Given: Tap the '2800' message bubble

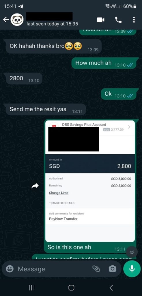Looking at the screenshot, I should click(24, 79).
